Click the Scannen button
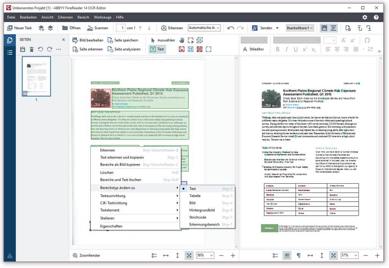This screenshot has height=268, width=389. [x=98, y=28]
